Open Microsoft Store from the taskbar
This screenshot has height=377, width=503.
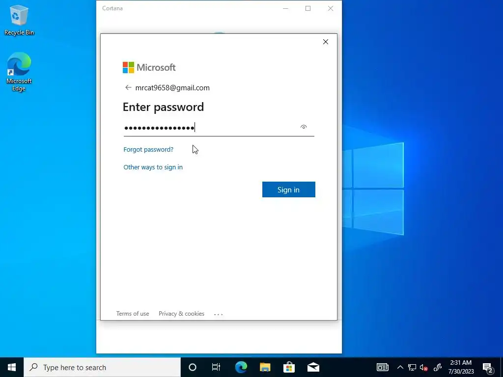289,367
